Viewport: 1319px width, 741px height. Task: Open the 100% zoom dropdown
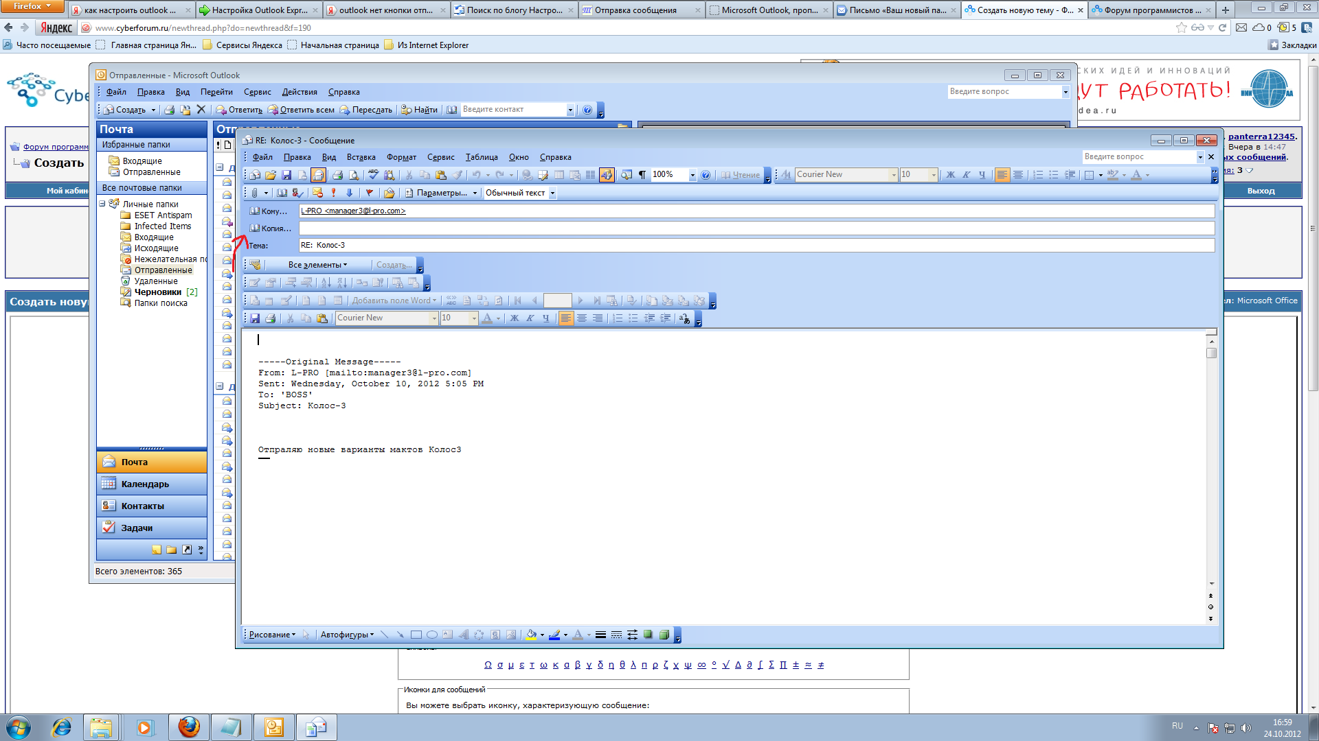(692, 175)
